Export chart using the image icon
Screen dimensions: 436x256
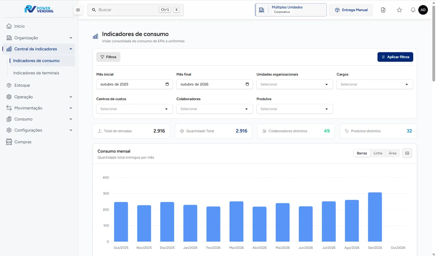click(x=407, y=153)
